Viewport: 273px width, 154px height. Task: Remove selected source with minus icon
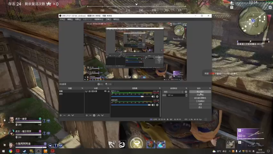tap(90, 115)
